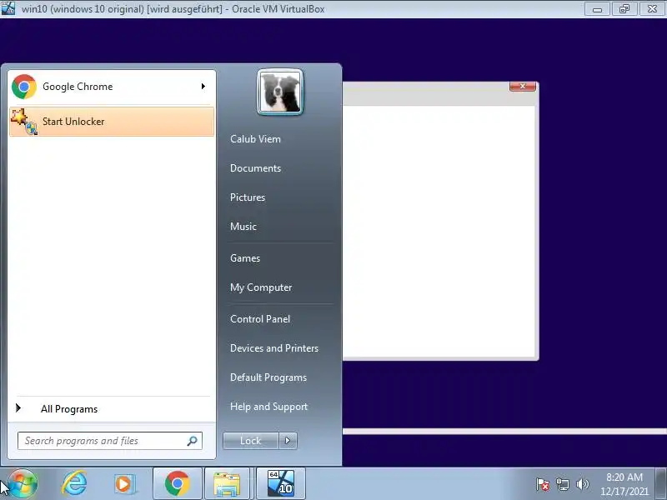The width and height of the screenshot is (667, 500).
Task: Open Calub Viem user folder
Action: coord(255,139)
